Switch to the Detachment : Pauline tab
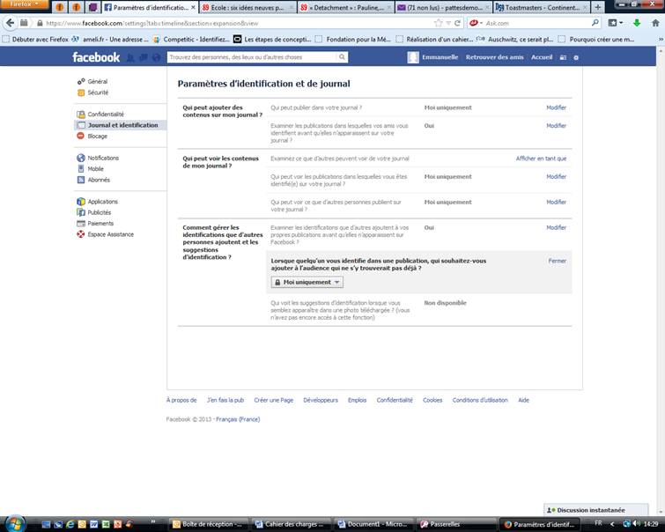Viewport: 665px width, 532px height. [346, 7]
